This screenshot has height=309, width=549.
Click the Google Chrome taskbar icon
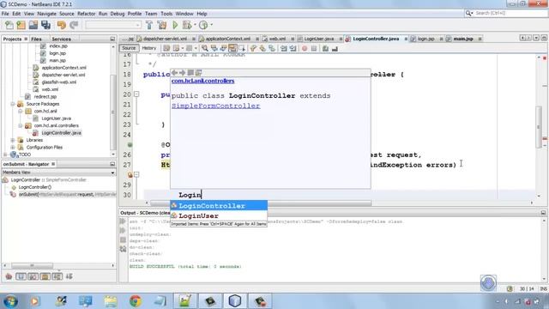click(x=136, y=301)
